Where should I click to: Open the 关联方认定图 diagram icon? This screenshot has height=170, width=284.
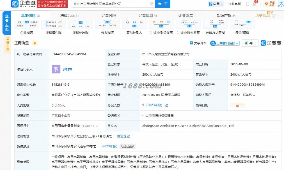(215, 24)
